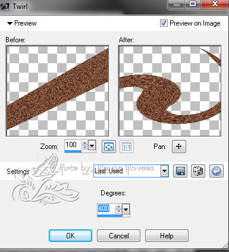Click the Twirl dialog title bar icon
229x252 pixels.
point(5,7)
